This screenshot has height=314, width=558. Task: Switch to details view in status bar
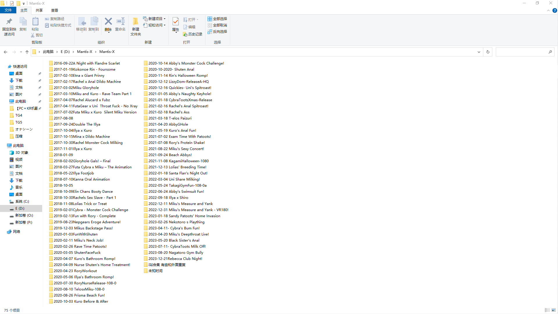[x=547, y=310]
